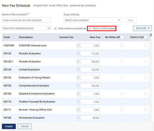Check No Write-off for CADCAM row
Screen dimensions: 154x131
(122, 45)
